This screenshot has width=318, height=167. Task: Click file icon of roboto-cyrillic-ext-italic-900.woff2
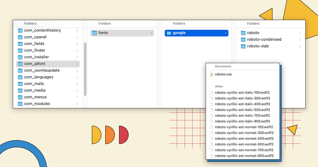coord(212,121)
